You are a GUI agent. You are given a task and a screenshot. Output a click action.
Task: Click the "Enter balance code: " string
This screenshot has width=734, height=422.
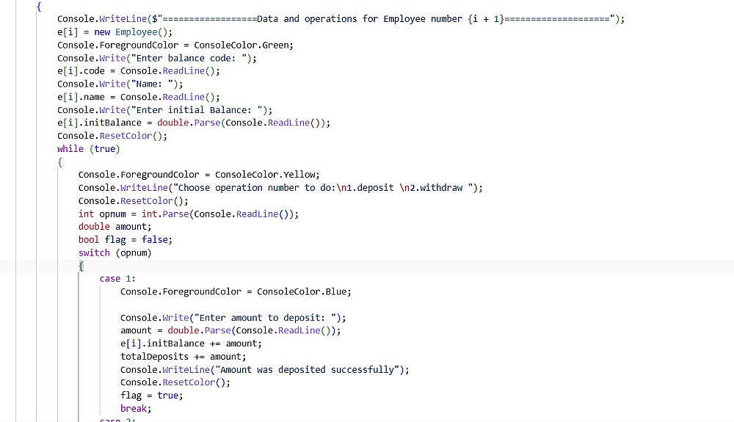pyautogui.click(x=191, y=59)
